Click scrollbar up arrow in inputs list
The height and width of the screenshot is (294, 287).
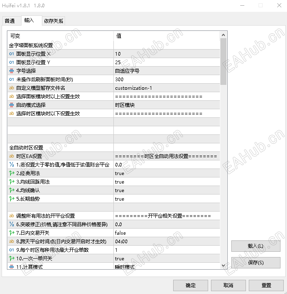coord(223,35)
